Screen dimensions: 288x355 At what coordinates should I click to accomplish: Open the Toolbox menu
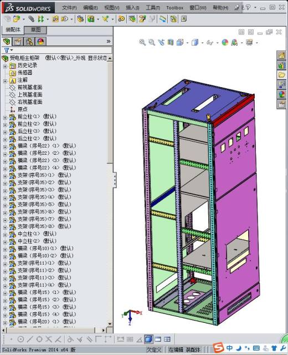pos(175,8)
